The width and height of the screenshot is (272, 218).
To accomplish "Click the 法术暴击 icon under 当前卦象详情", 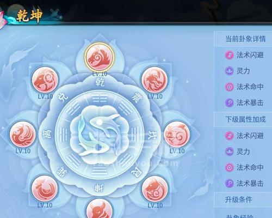I will (x=229, y=103).
